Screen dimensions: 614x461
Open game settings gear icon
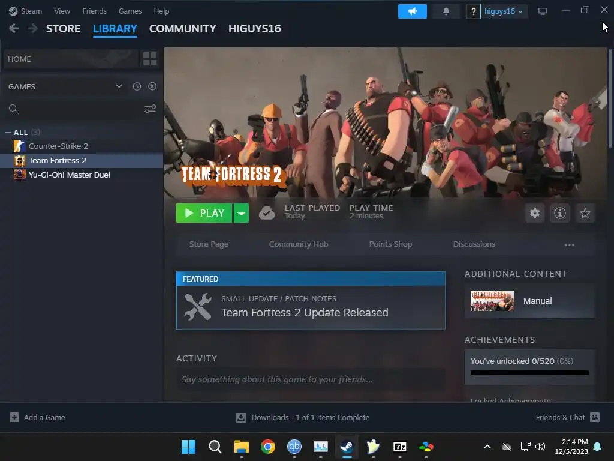click(x=534, y=213)
